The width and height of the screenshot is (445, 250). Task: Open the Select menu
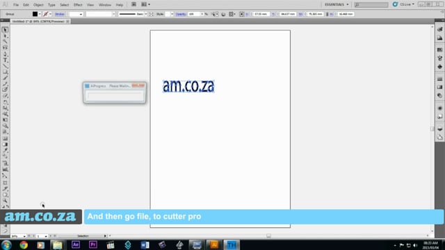(65, 5)
